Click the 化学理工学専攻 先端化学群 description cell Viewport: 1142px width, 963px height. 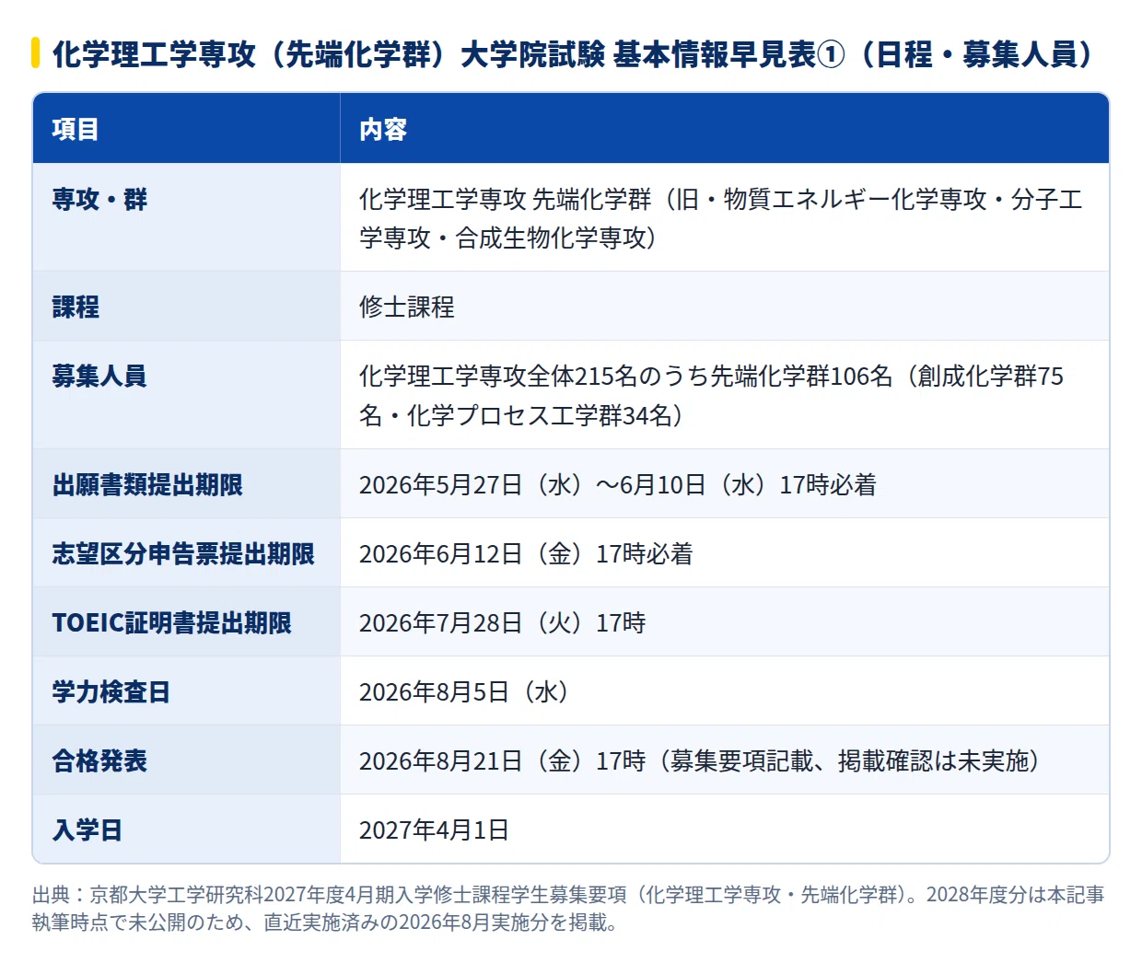tap(724, 217)
